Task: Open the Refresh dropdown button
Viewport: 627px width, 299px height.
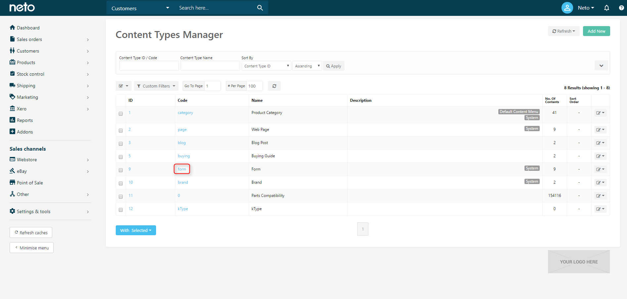Action: pyautogui.click(x=564, y=31)
